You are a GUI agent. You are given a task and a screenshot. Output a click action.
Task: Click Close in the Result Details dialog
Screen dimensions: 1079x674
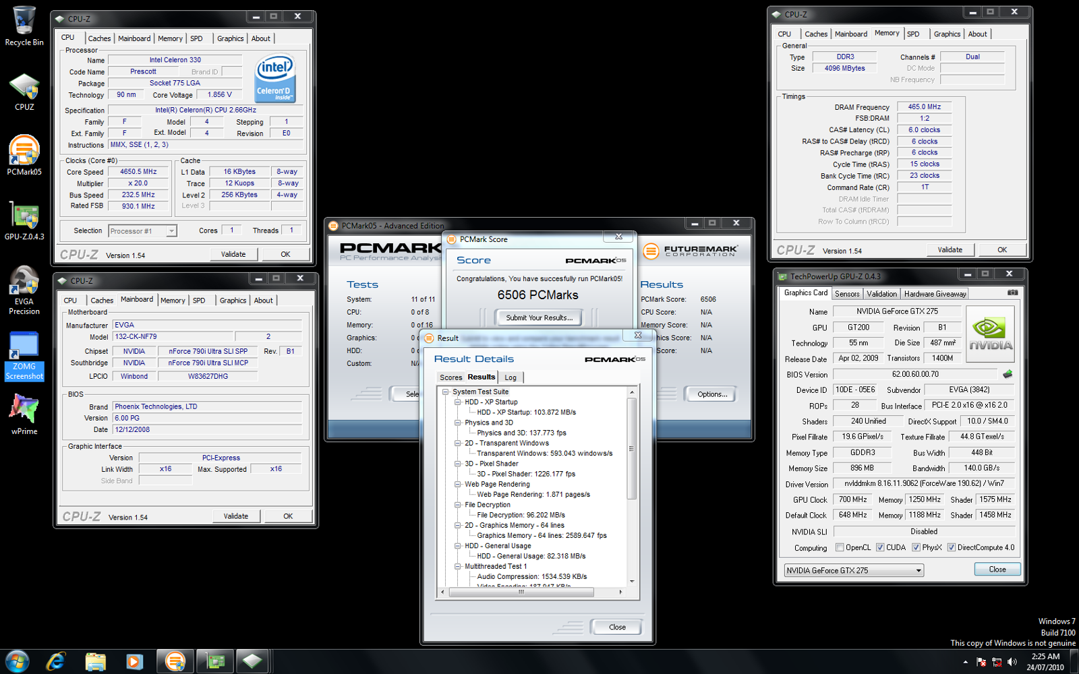617,627
